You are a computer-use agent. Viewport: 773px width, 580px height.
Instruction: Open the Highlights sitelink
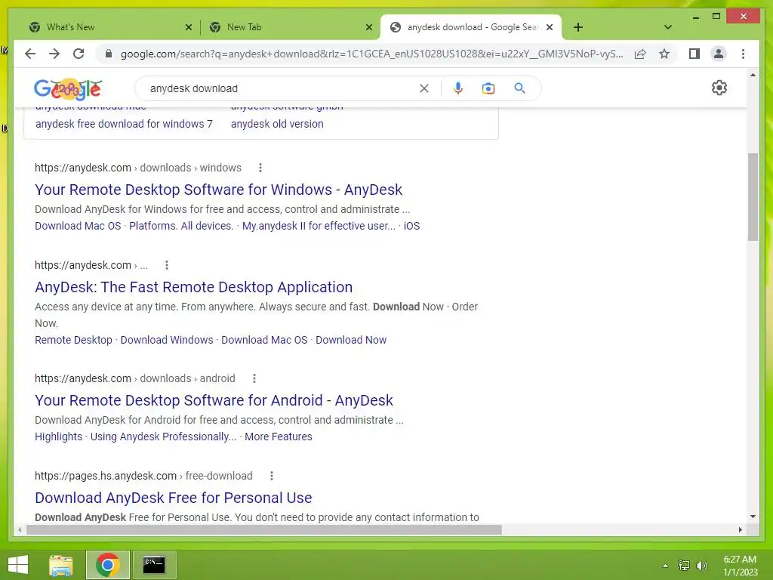coord(58,437)
